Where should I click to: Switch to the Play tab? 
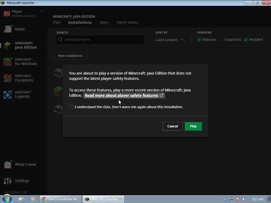point(57,22)
